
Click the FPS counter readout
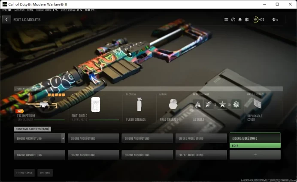[6, 10]
